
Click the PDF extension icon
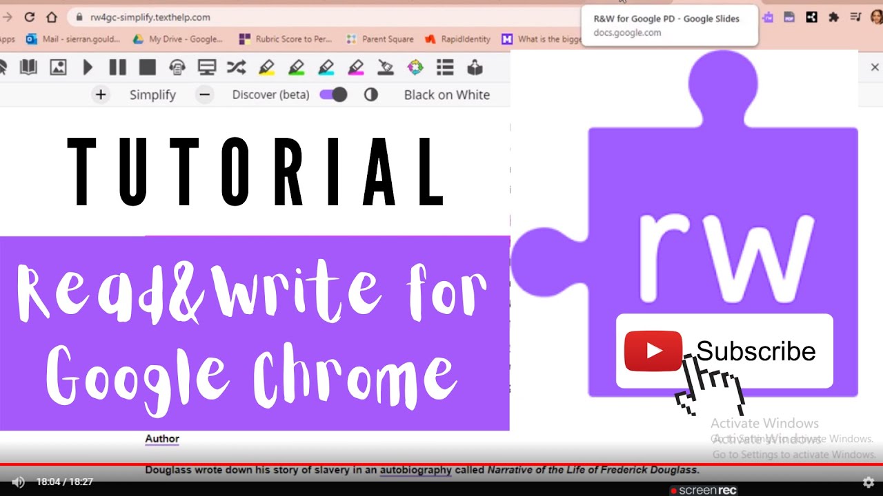pyautogui.click(x=789, y=17)
